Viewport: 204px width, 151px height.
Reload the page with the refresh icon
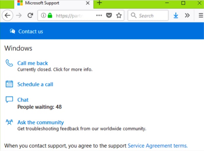click(x=30, y=16)
